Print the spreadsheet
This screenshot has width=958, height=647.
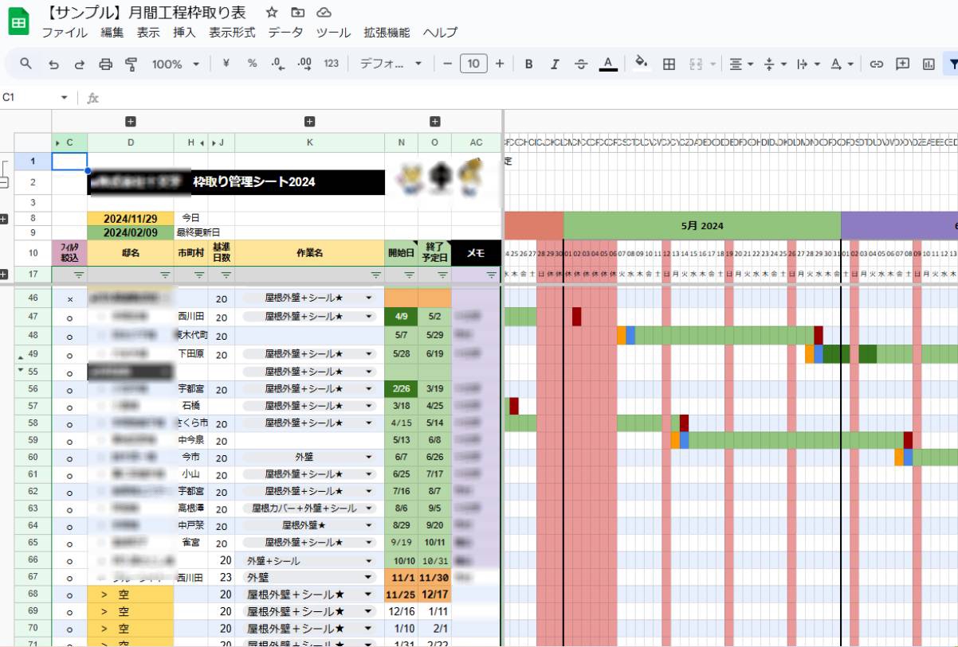pyautogui.click(x=105, y=64)
